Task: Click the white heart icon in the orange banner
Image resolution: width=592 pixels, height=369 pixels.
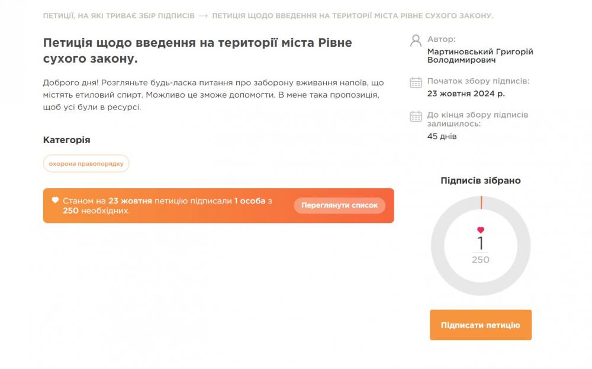Action: point(55,200)
